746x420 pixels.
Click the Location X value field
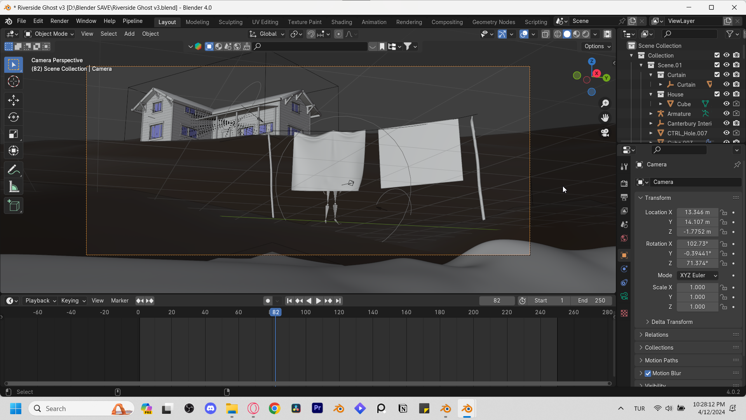click(x=697, y=212)
